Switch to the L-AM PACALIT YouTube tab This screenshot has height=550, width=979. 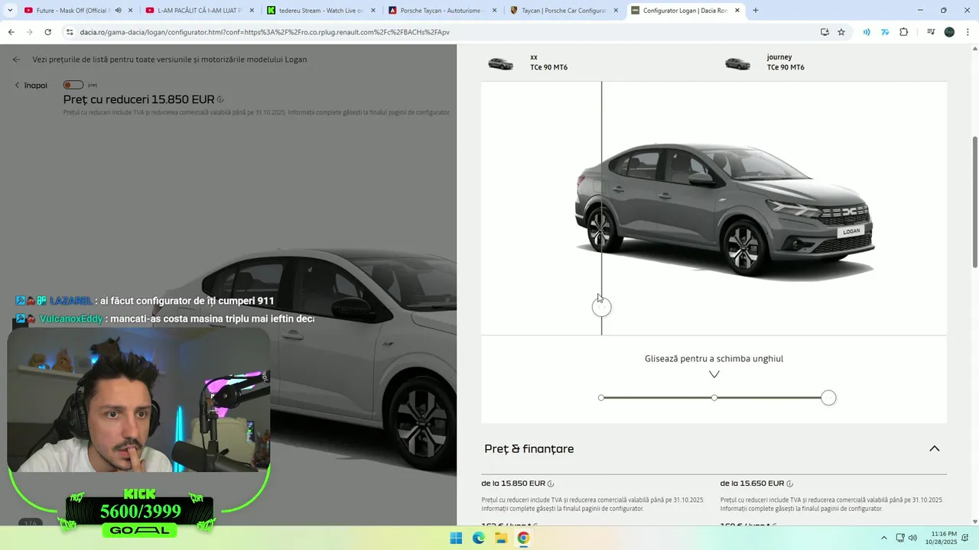(x=199, y=11)
